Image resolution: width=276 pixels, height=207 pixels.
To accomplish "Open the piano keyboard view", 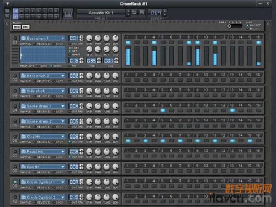I will click(x=68, y=13).
